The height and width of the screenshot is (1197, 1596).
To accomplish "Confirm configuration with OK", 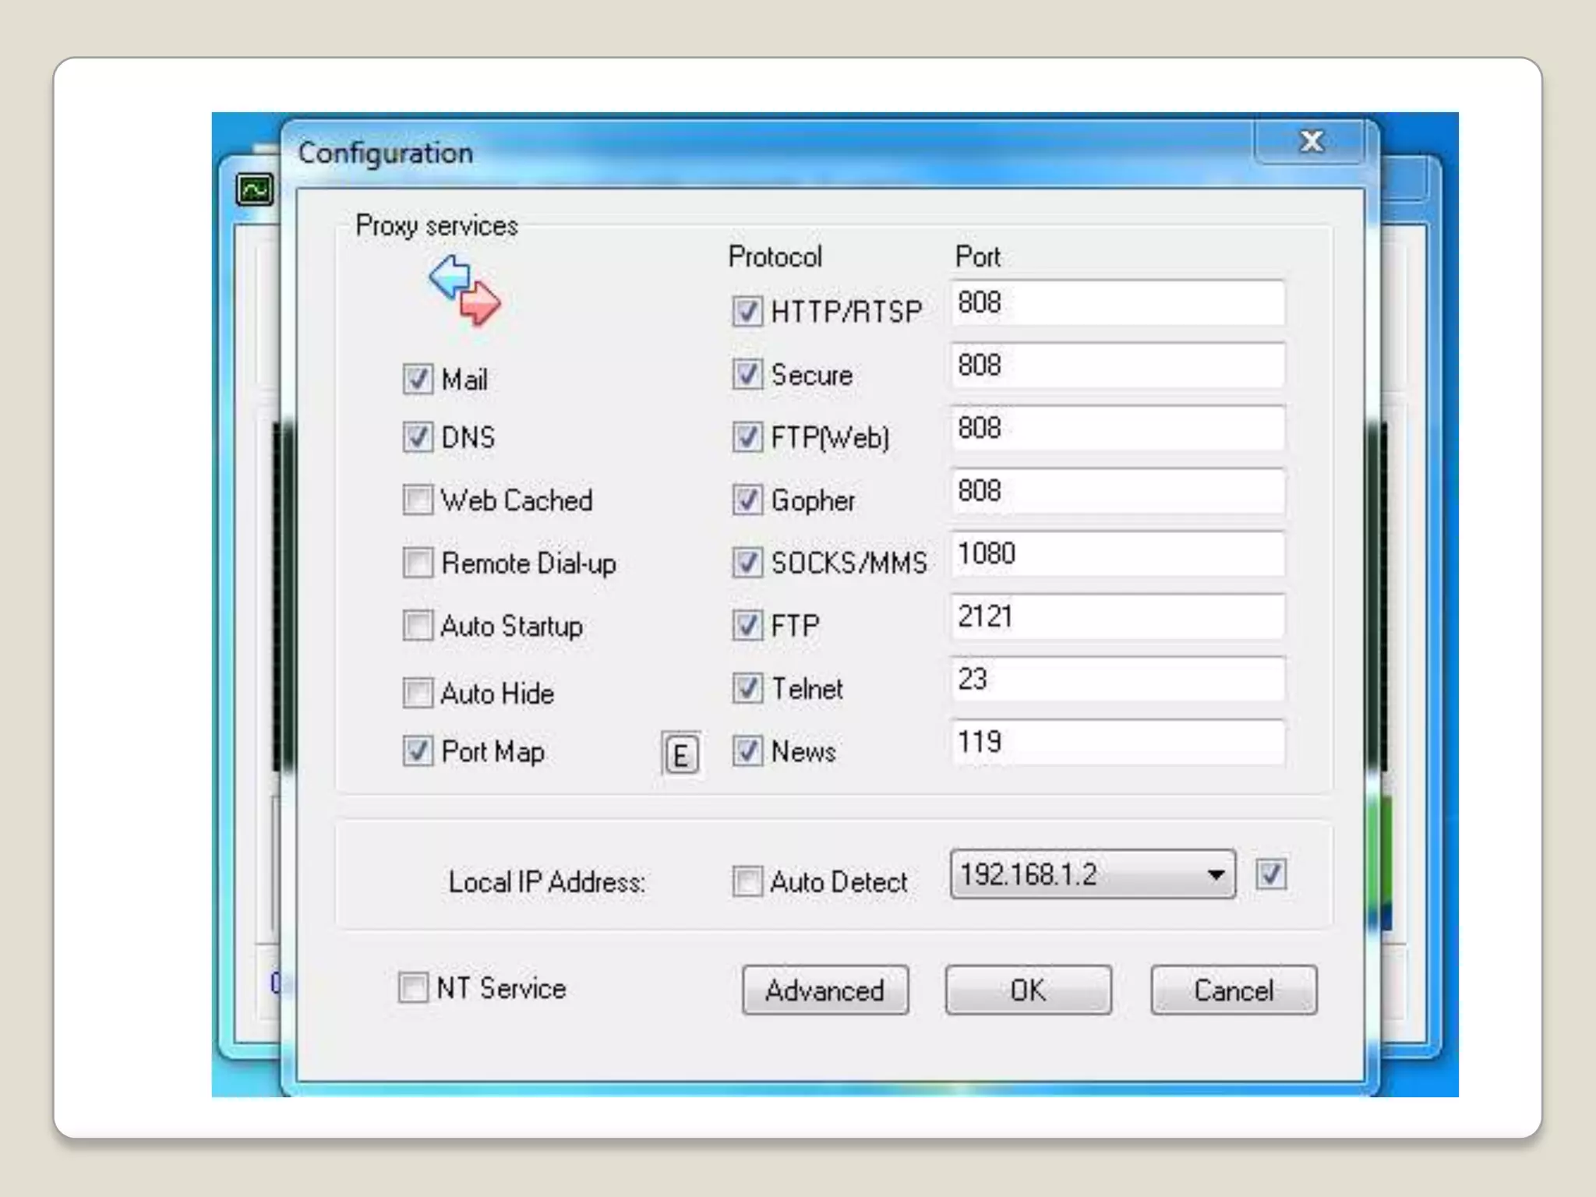I will pyautogui.click(x=1028, y=990).
